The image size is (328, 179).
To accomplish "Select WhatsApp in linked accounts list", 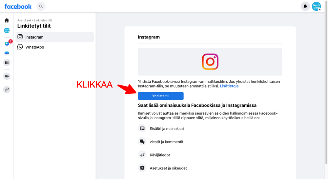I will tap(54, 47).
